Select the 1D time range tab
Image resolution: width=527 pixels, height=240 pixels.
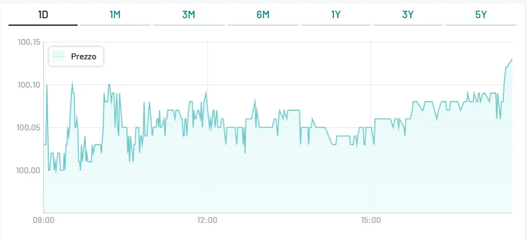click(43, 15)
